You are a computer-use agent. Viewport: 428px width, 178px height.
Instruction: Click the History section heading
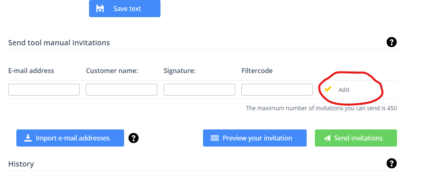pos(21,164)
